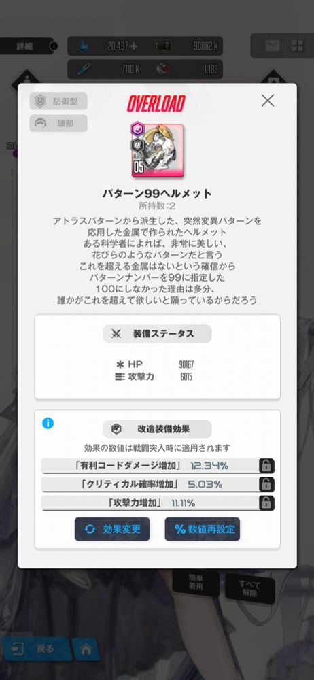Click the 防御型 shield class tag
The height and width of the screenshot is (680, 314).
pyautogui.click(x=58, y=101)
